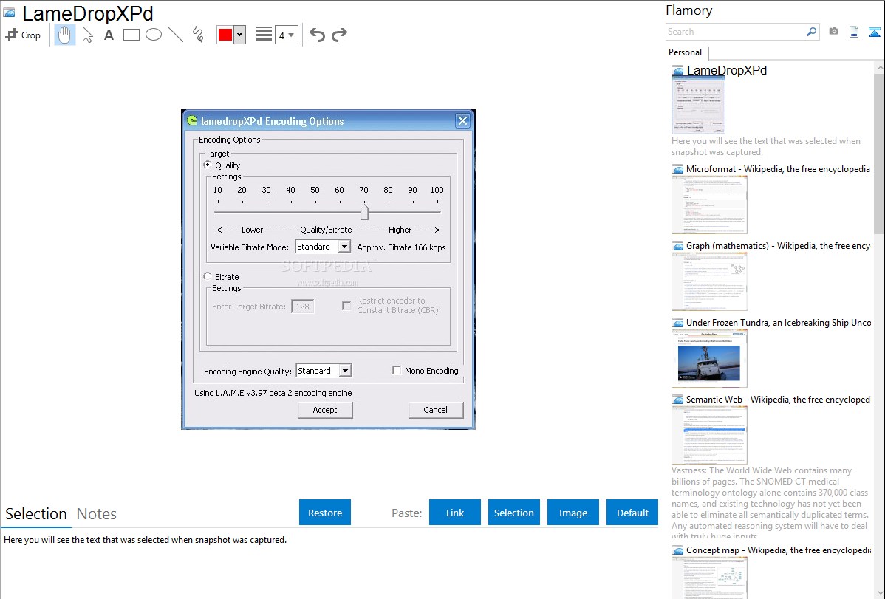Select the freehand scribble tool
The width and height of the screenshot is (885, 599).
(197, 35)
